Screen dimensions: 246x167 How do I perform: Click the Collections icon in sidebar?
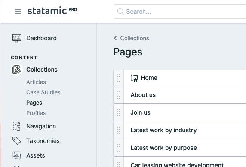(x=17, y=70)
